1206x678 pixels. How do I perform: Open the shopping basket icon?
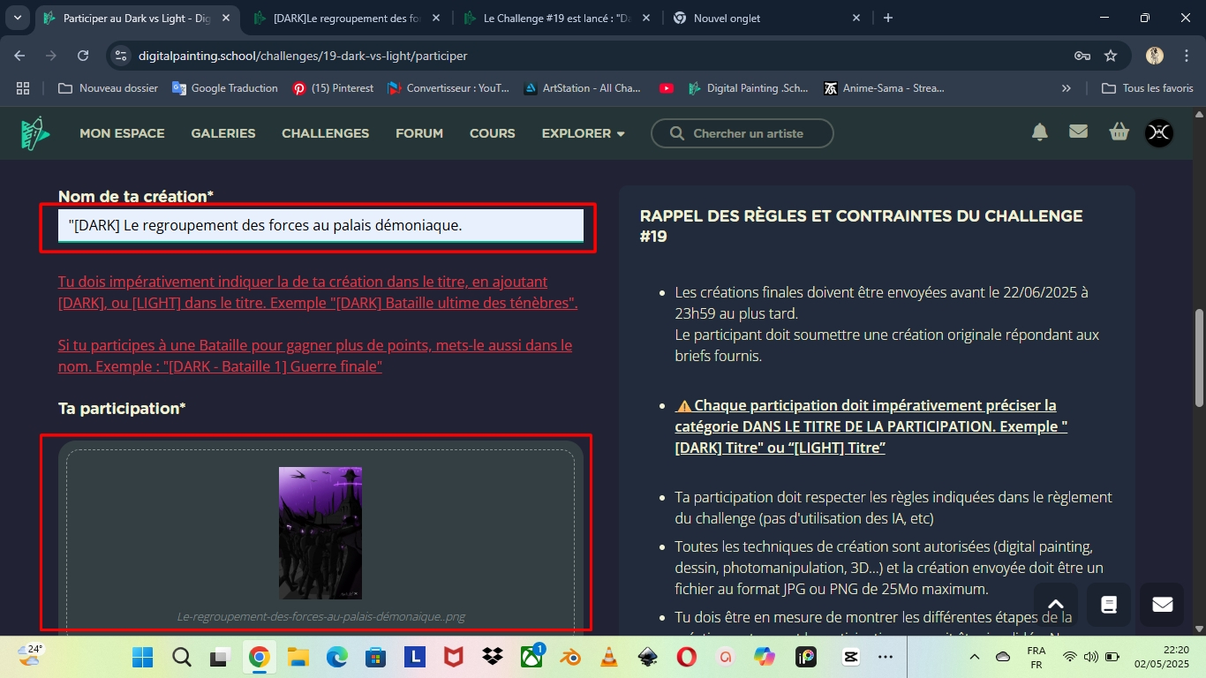pos(1119,132)
